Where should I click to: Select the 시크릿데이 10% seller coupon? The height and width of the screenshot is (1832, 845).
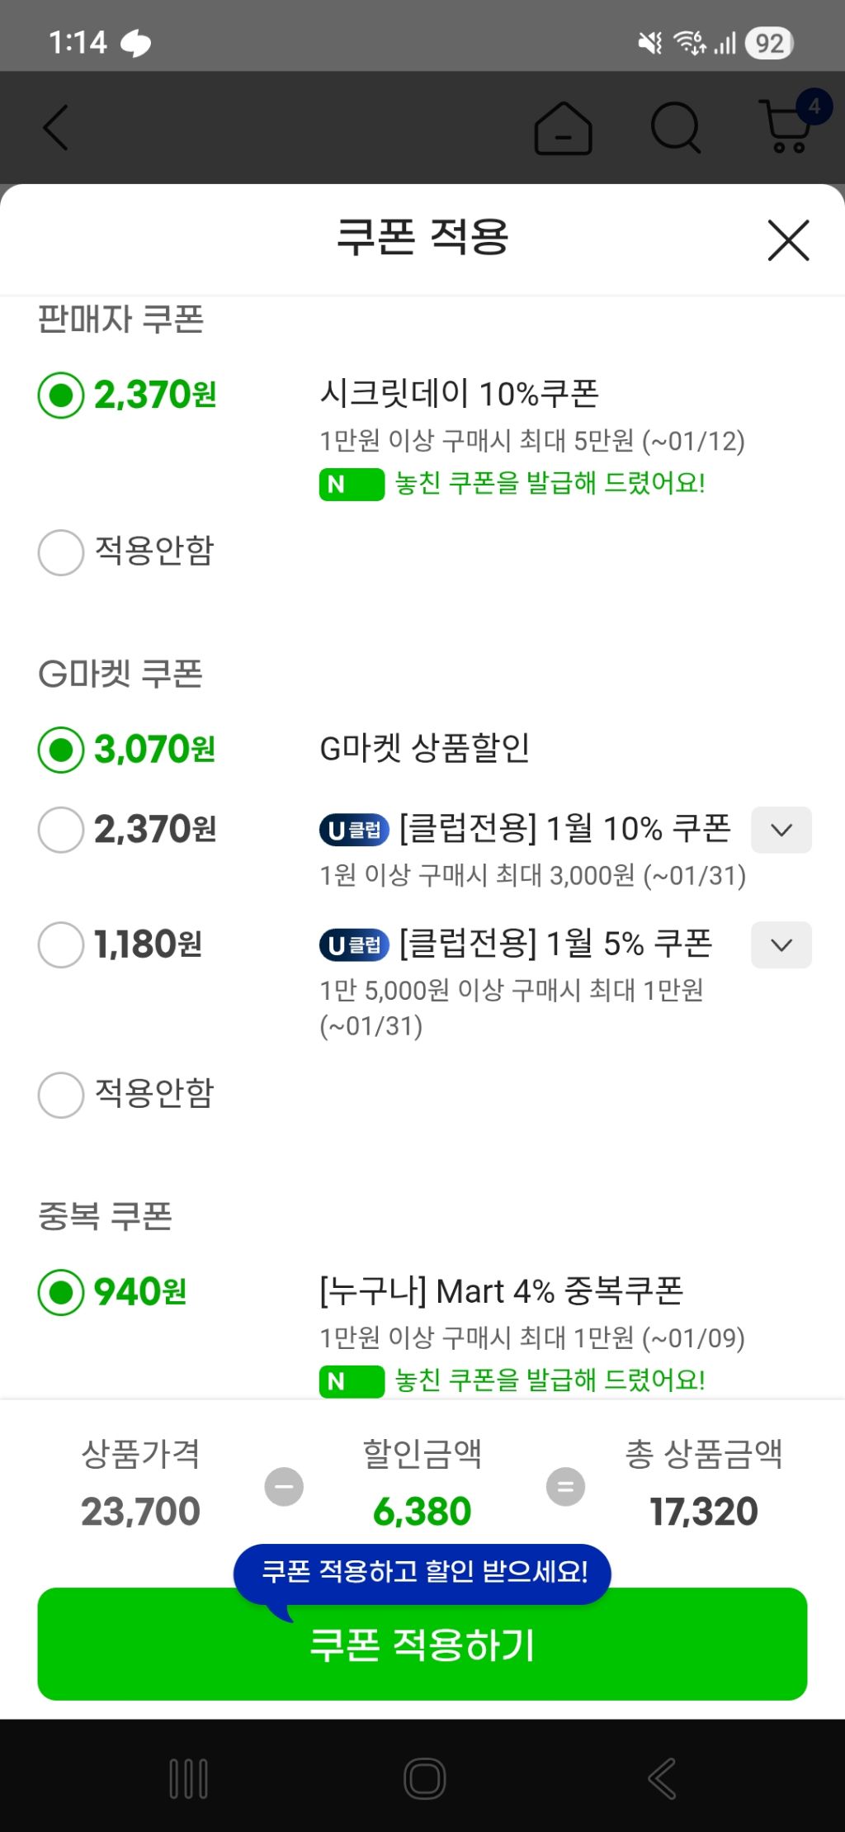click(59, 395)
